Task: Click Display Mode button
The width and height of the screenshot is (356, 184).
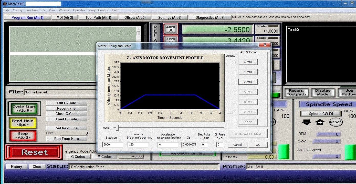Action: point(323,92)
